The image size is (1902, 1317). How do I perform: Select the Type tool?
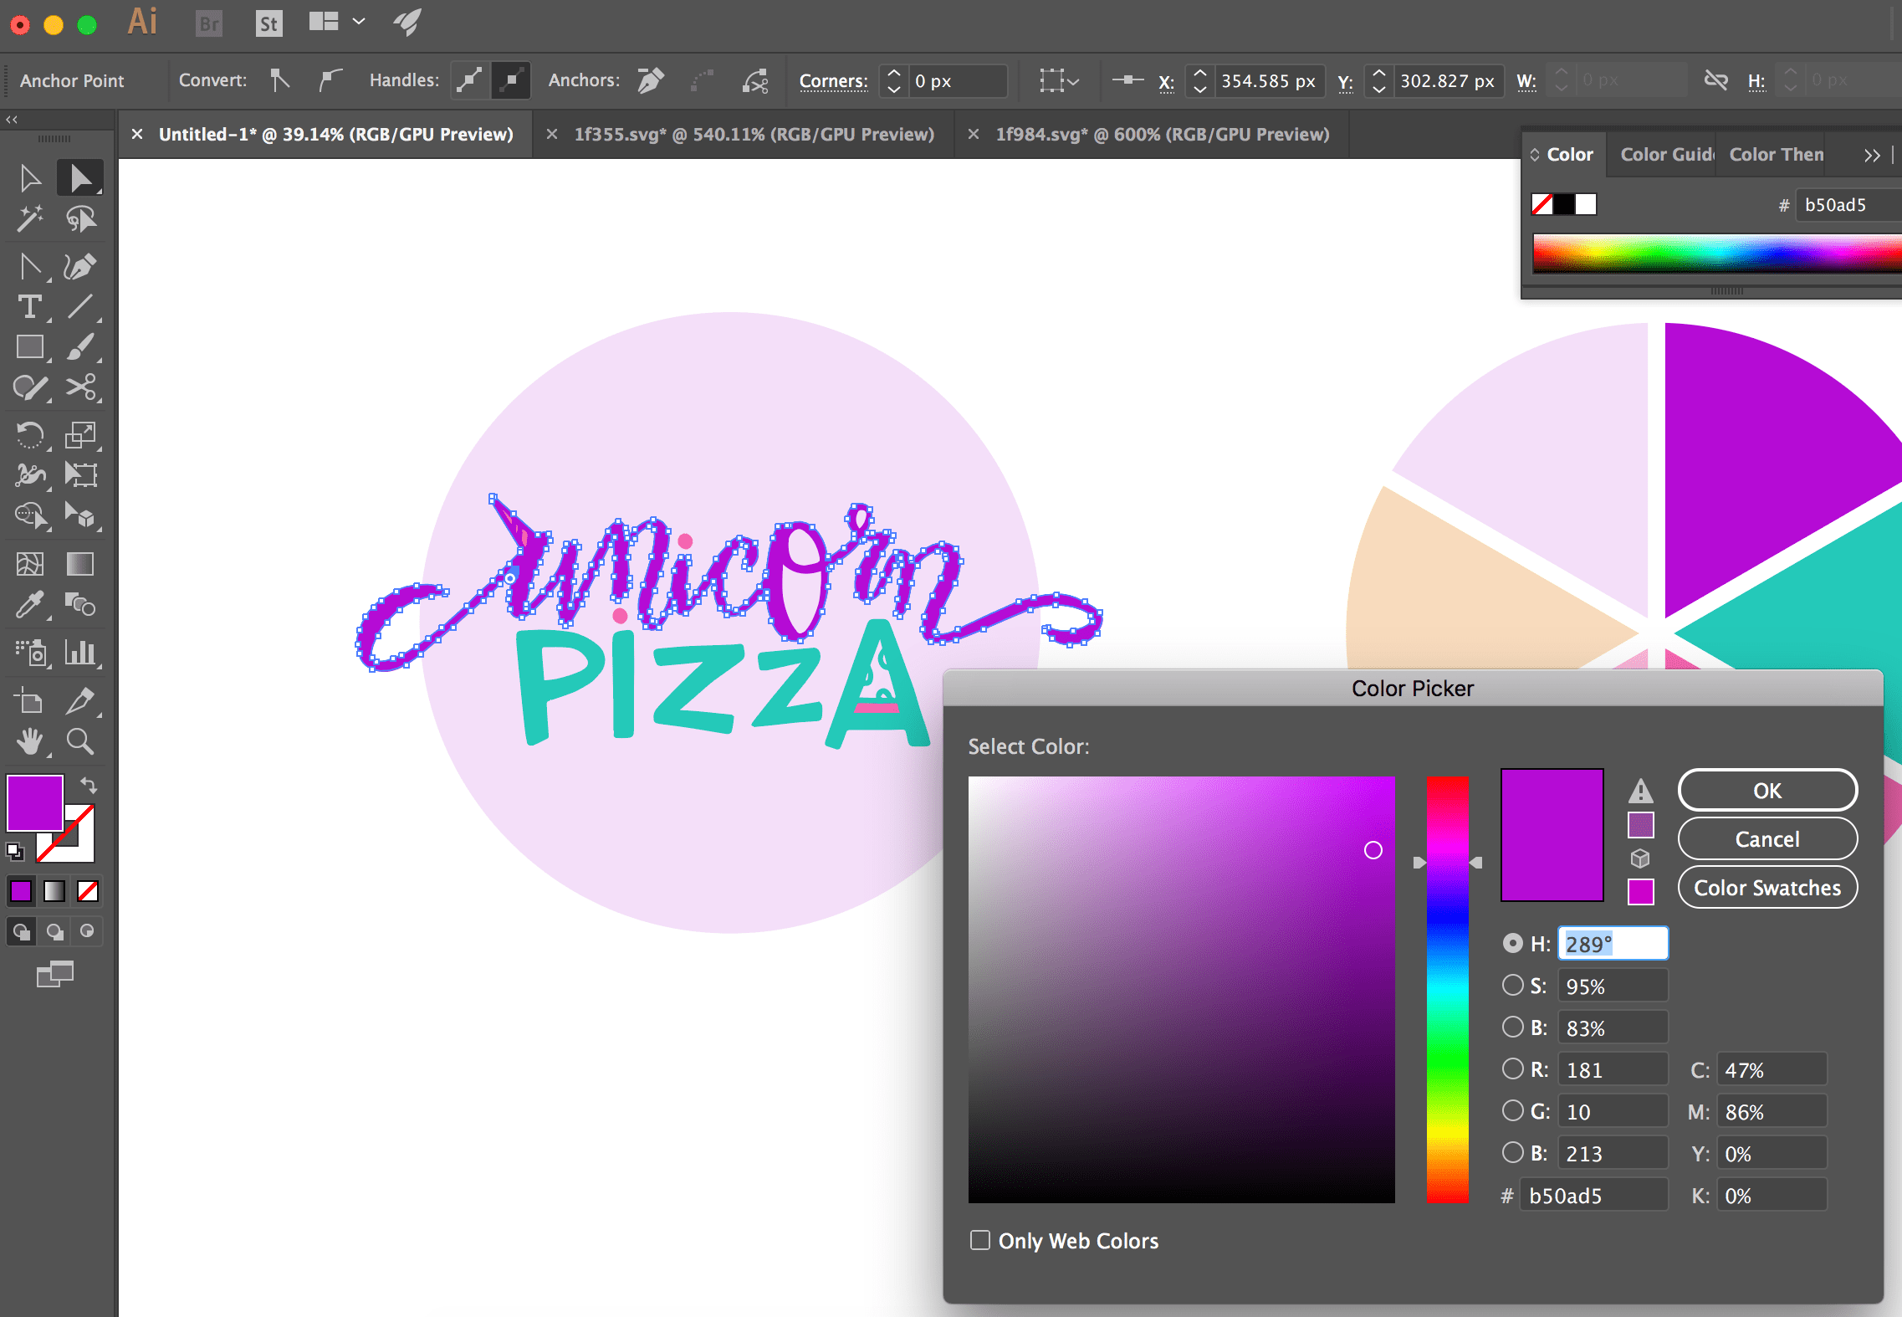click(x=29, y=307)
